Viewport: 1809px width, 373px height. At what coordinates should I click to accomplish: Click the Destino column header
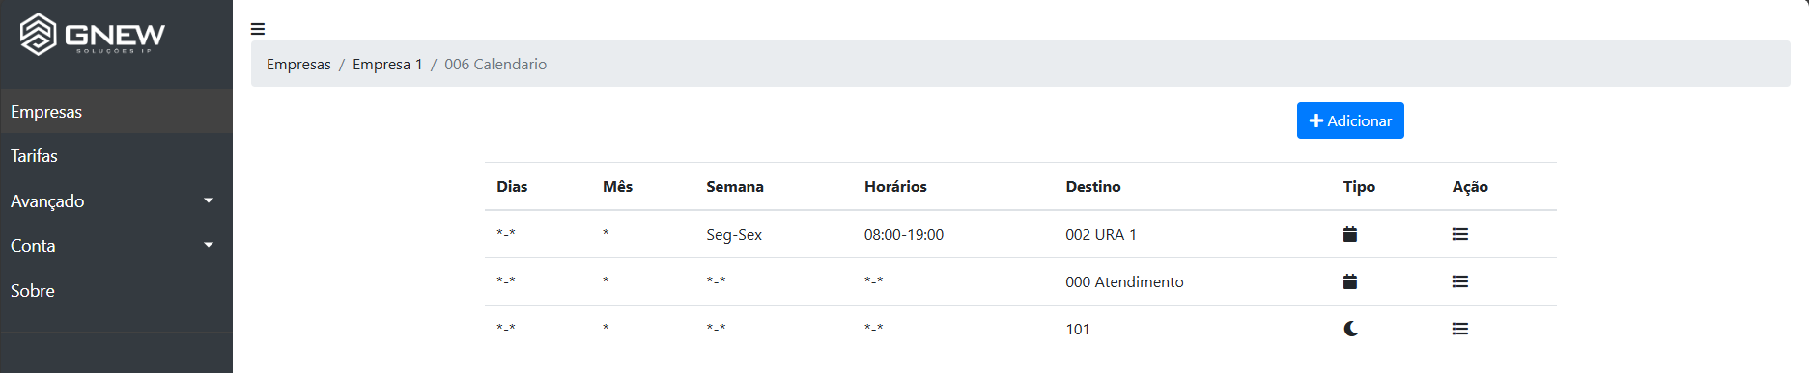pos(1093,186)
